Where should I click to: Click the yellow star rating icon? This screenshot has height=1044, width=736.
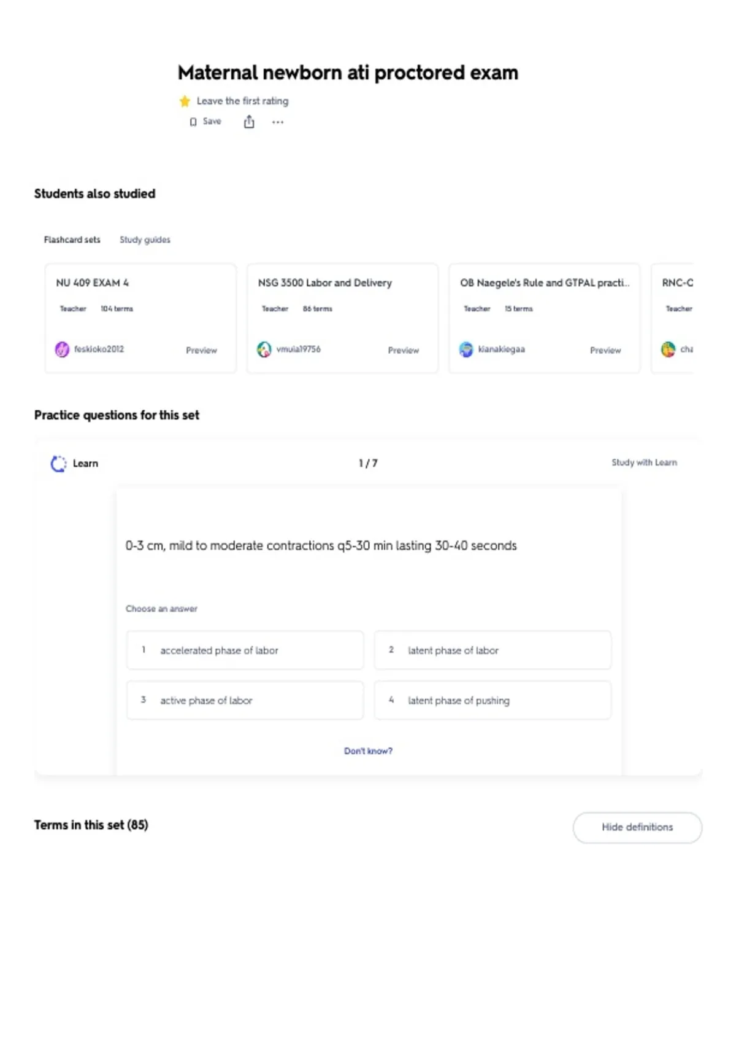pos(185,101)
